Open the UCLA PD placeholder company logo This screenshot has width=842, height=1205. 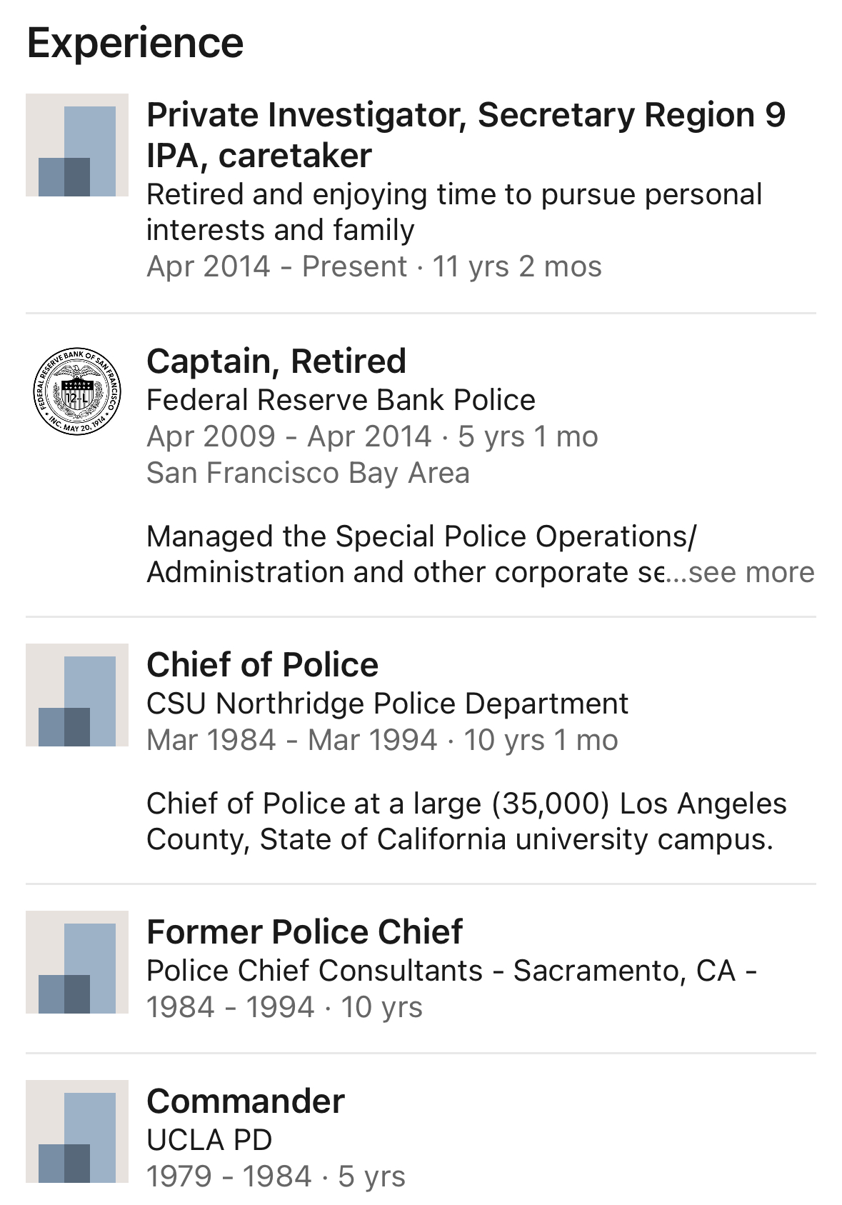click(x=77, y=1131)
